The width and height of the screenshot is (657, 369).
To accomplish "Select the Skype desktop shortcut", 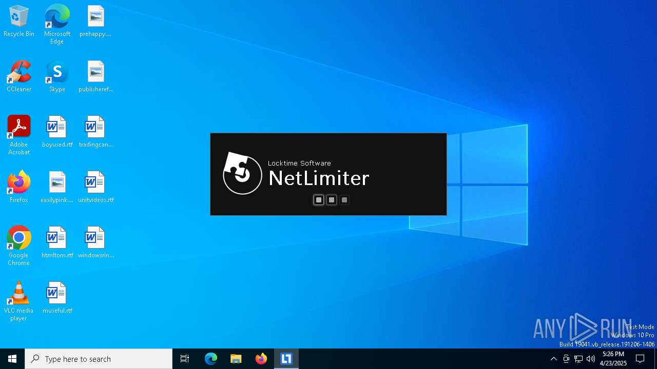I will (x=57, y=77).
